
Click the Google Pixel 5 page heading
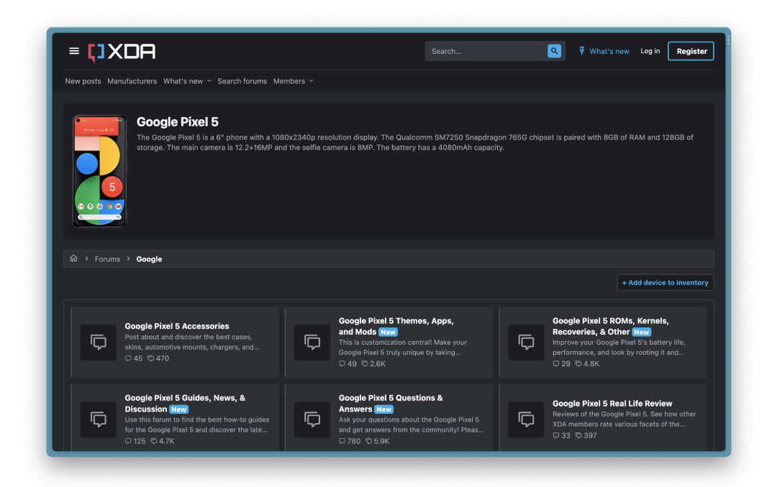178,122
